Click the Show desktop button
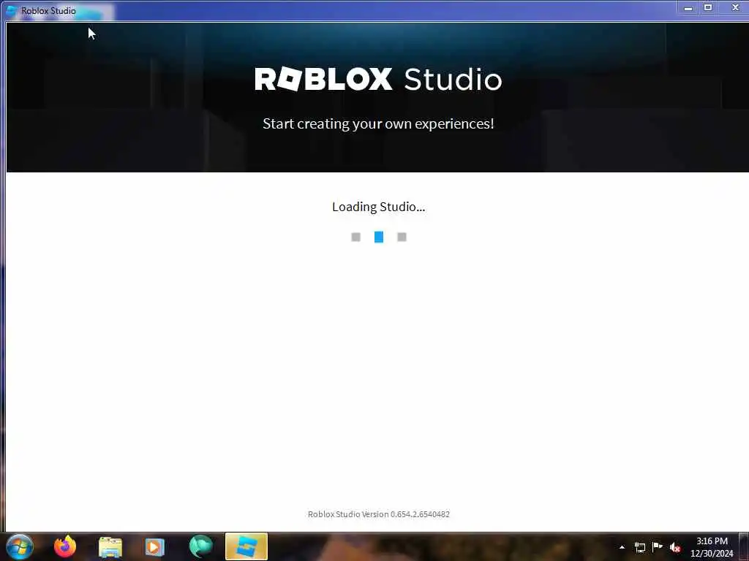The height and width of the screenshot is (561, 749). point(745,546)
